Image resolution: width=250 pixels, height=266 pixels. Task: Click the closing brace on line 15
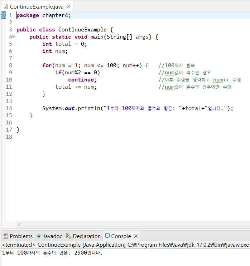point(31,115)
